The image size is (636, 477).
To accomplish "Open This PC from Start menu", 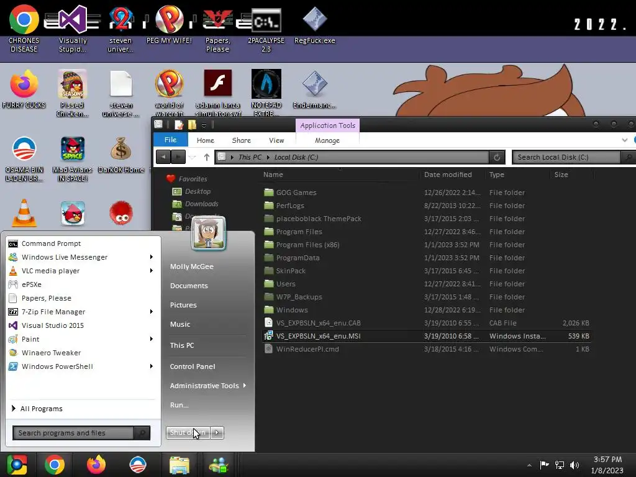I will click(182, 345).
